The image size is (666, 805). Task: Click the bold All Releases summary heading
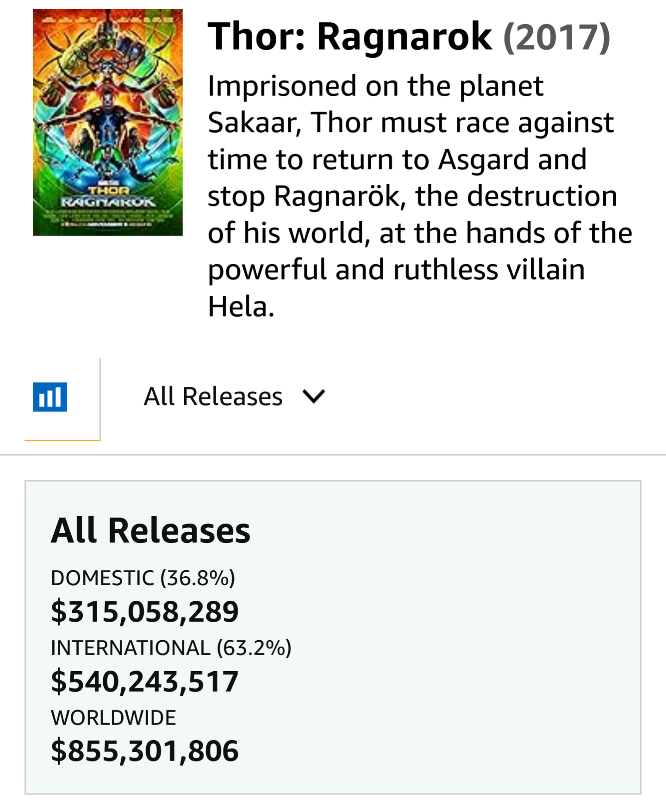click(151, 530)
